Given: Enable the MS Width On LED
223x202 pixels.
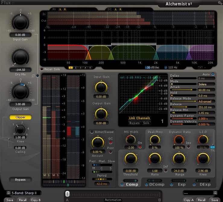Looking at the screenshot, I should point(140,147).
